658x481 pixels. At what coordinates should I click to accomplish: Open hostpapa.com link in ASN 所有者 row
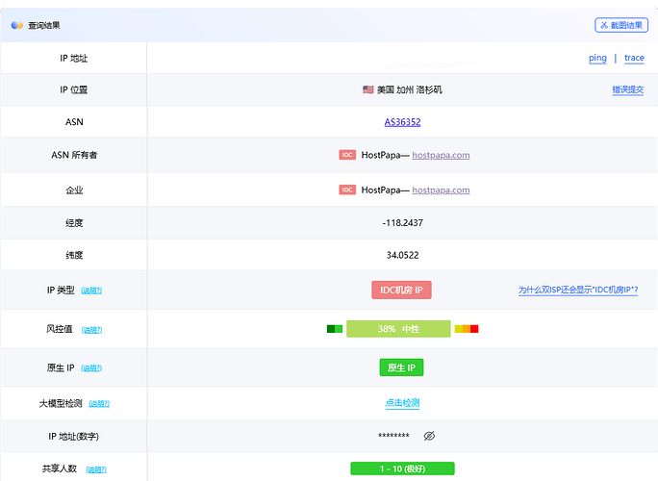441,155
